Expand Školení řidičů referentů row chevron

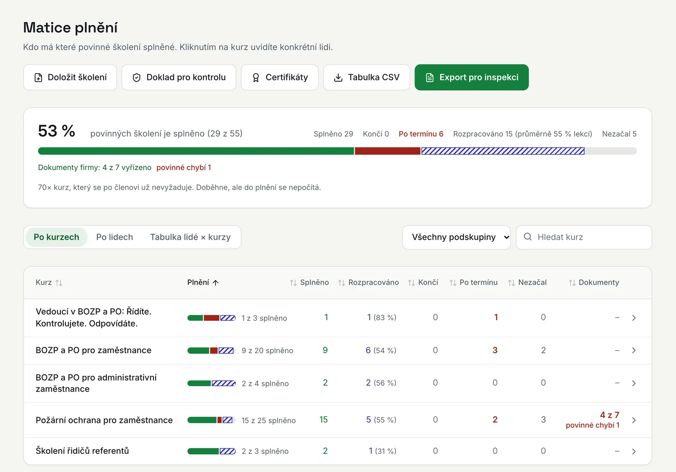tap(634, 452)
